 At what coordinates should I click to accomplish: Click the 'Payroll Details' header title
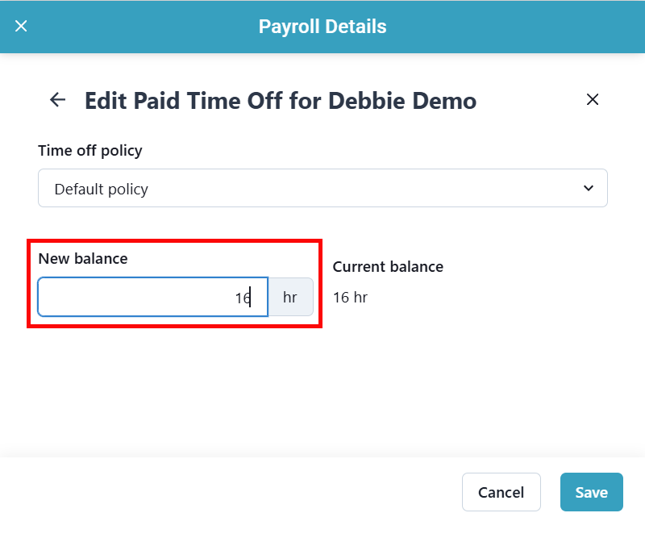[x=322, y=27]
